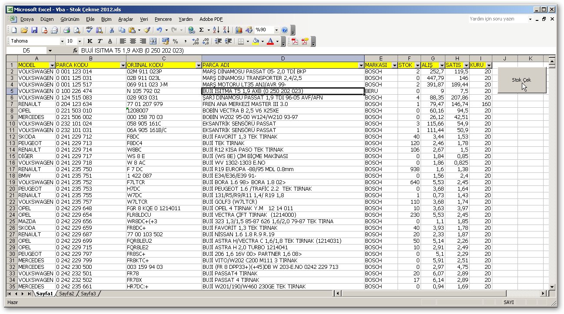564x314 pixels.
Task: Select the column D header
Action: [x=283, y=58]
